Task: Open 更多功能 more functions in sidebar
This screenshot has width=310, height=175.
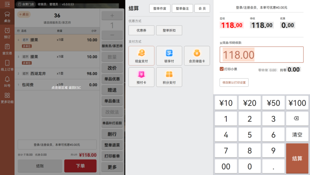Action: point(7,98)
